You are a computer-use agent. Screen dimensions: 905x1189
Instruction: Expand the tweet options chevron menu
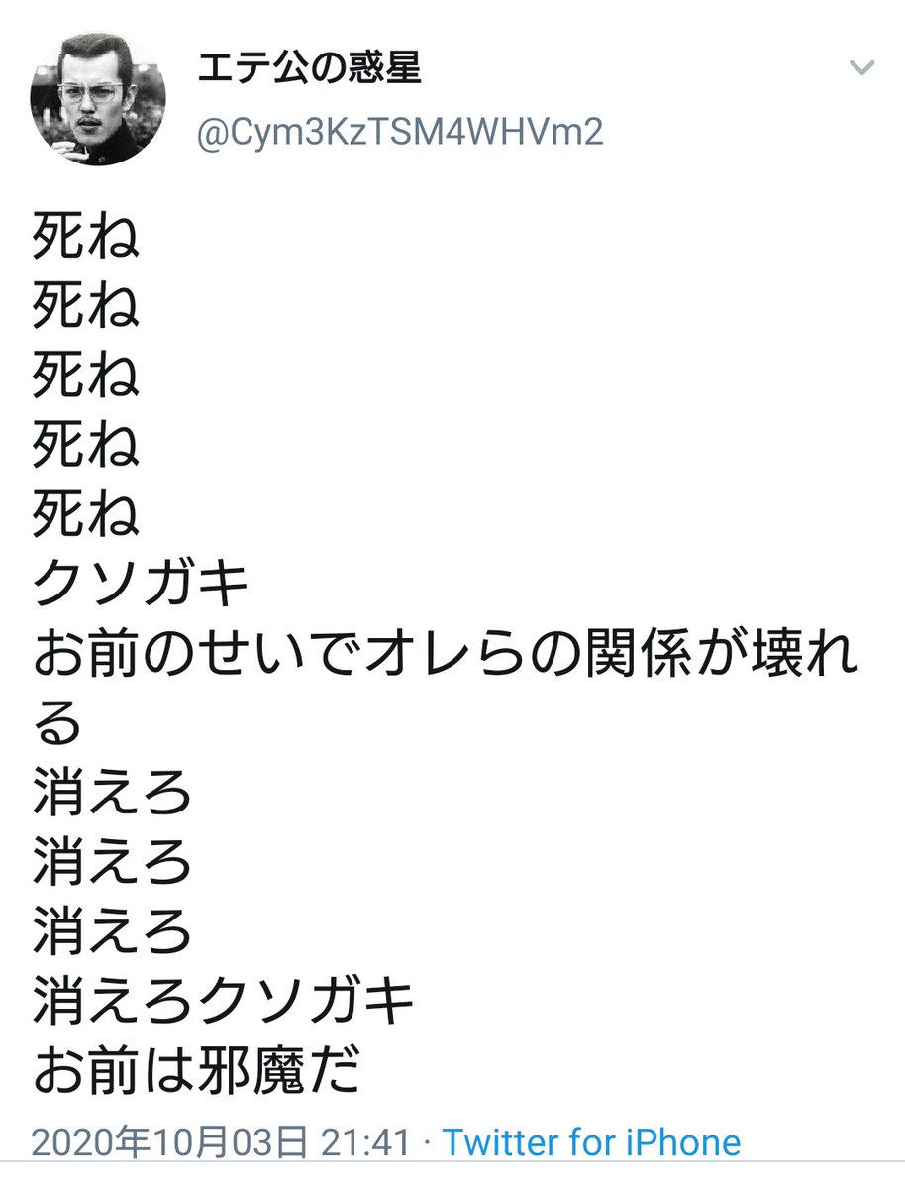tap(862, 68)
